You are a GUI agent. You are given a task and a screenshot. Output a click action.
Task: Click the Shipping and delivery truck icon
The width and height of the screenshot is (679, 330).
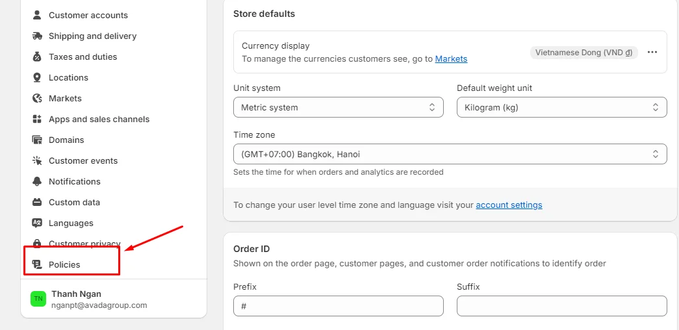[x=37, y=36]
